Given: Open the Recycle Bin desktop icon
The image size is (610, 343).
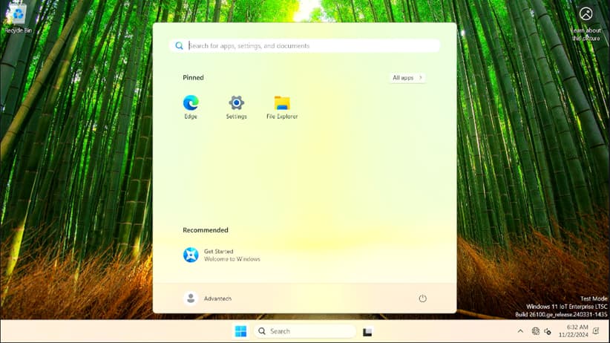Looking at the screenshot, I should point(18,19).
